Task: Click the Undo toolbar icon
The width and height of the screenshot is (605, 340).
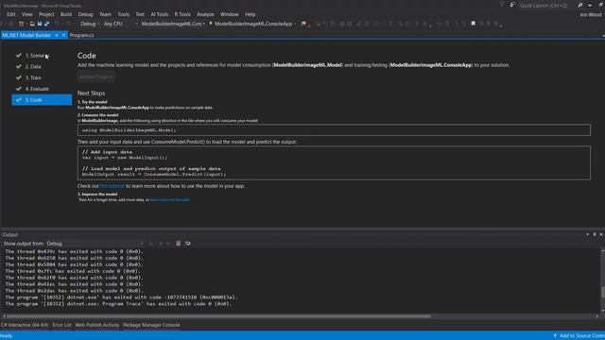Action: [57, 24]
